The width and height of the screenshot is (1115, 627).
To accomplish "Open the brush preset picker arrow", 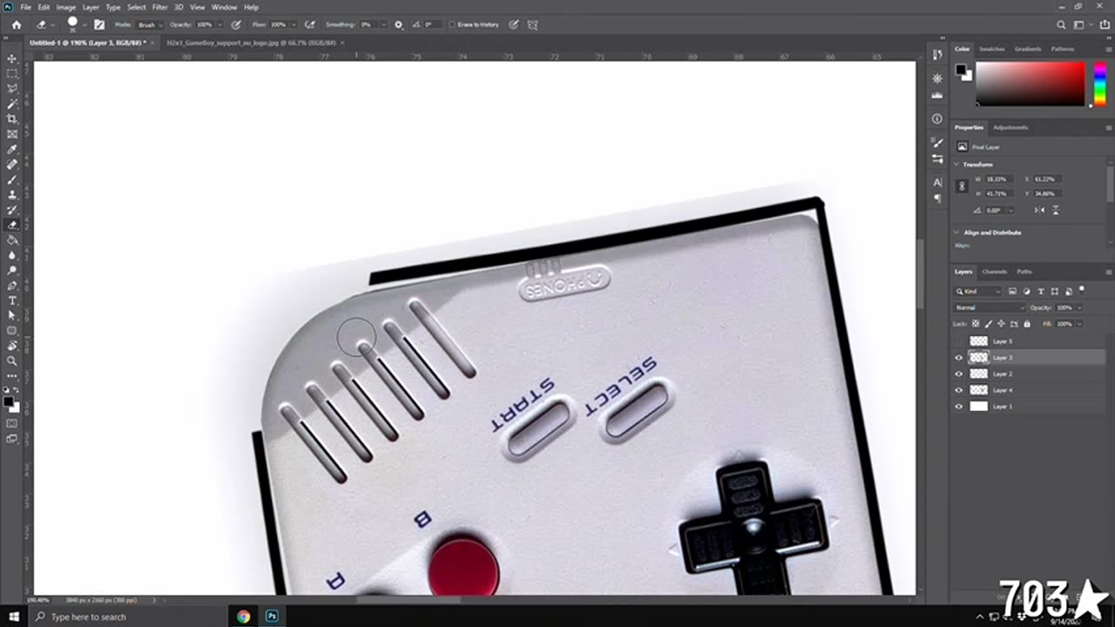I will coord(85,24).
